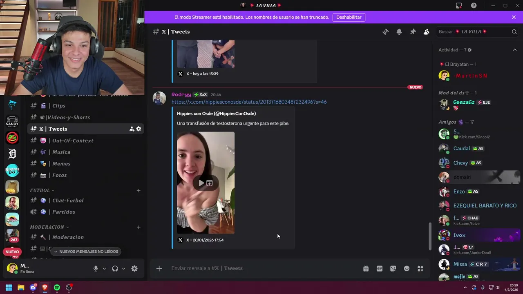Show pinned messages pin icon

(x=413, y=32)
